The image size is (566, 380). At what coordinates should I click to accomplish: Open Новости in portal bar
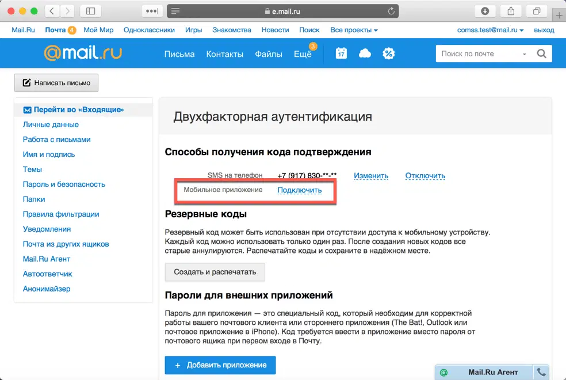275,30
